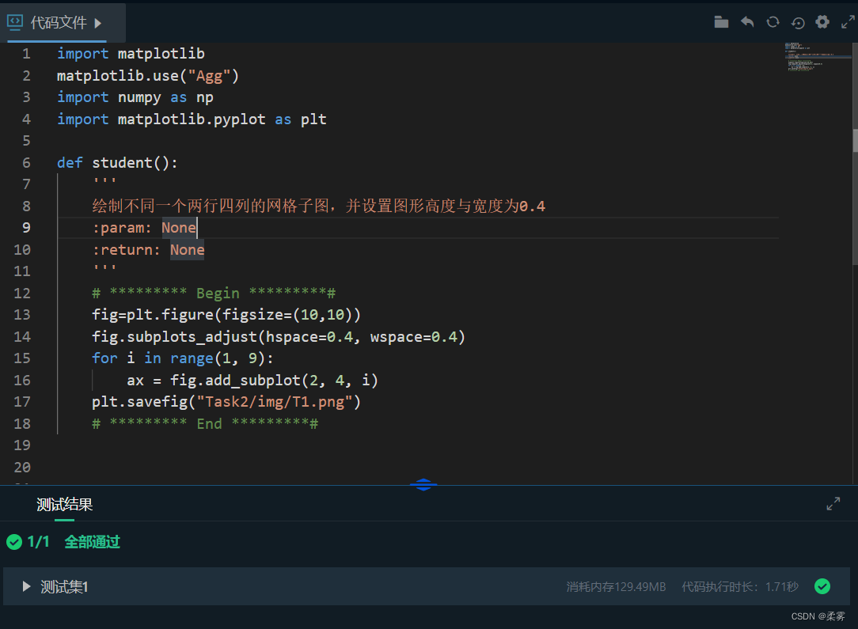858x629 pixels.
Task: Click the 'ax = fig.add_subplot(2, 4, i)' line
Action: (252, 380)
